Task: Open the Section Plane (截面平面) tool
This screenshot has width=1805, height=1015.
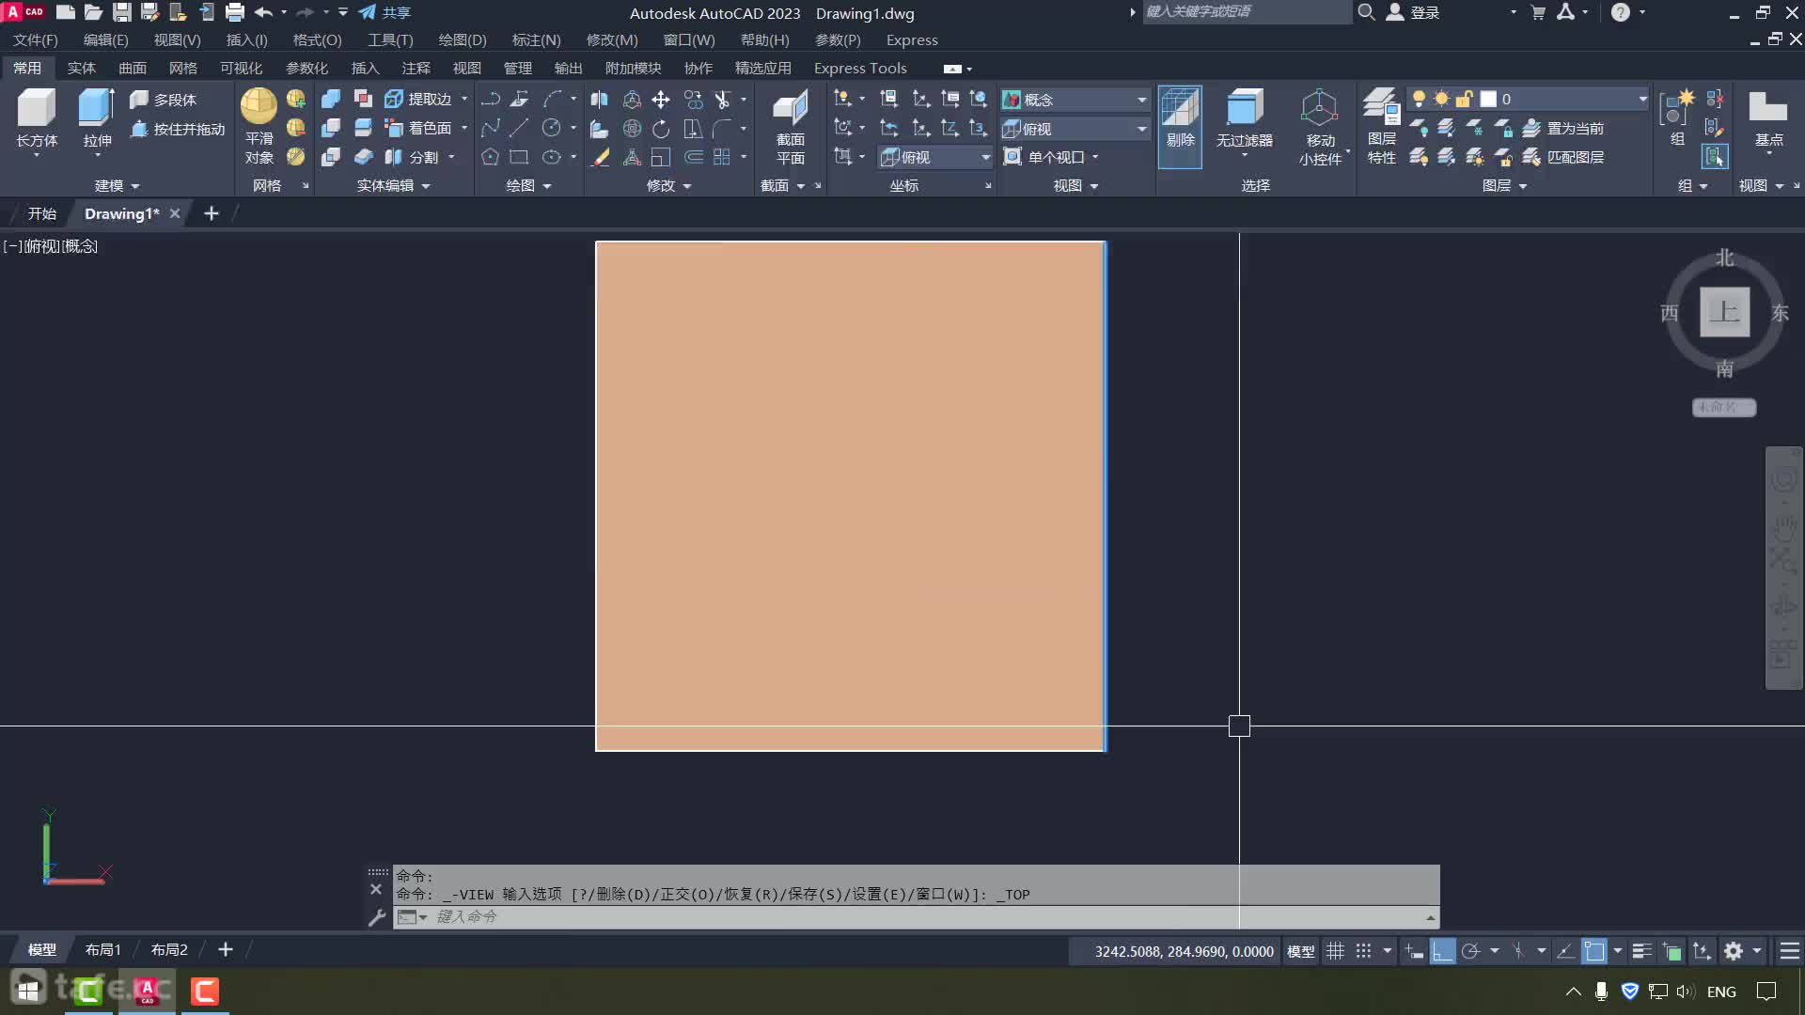Action: 790,126
